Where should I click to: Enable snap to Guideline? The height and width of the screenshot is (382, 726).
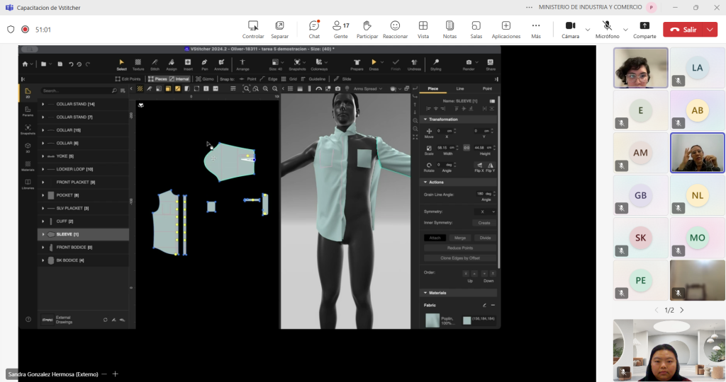tap(313, 79)
